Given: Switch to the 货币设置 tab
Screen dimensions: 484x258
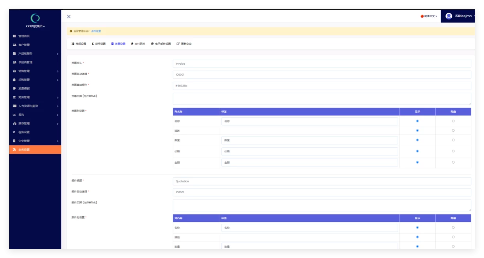Looking at the screenshot, I should pos(99,44).
